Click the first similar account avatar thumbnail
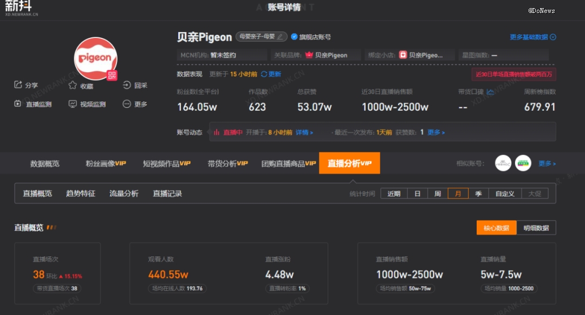This screenshot has width=585, height=315. click(x=503, y=163)
